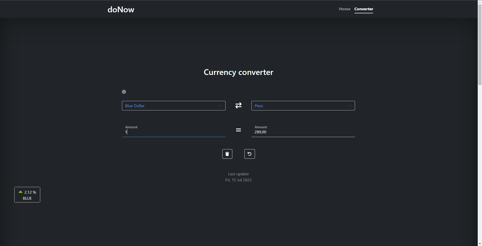Click the green up-arrow indicator next to 2.12%
Image resolution: width=482 pixels, height=246 pixels.
pyautogui.click(x=20, y=192)
